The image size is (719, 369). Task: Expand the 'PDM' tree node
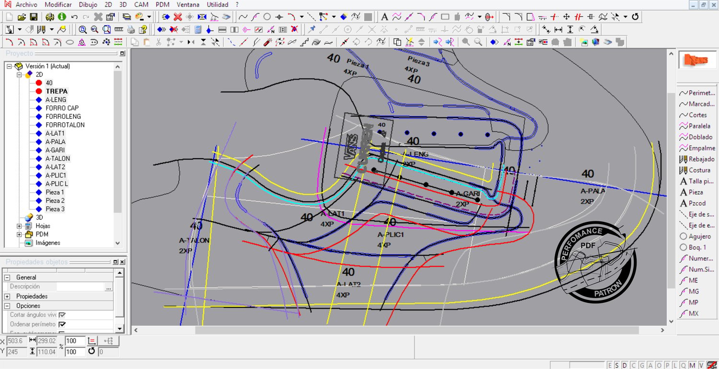20,234
